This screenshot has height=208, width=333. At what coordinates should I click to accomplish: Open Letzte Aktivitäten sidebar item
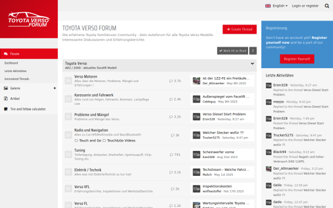click(16, 71)
